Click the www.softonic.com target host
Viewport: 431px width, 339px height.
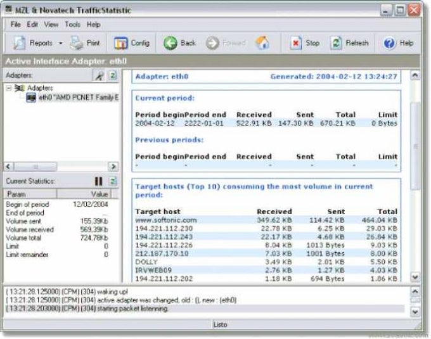coord(166,220)
